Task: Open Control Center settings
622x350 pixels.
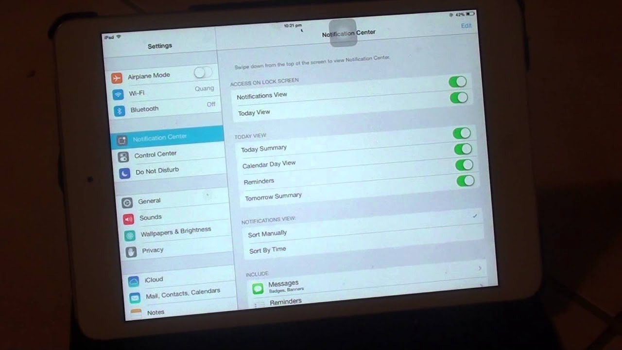Action: point(170,155)
